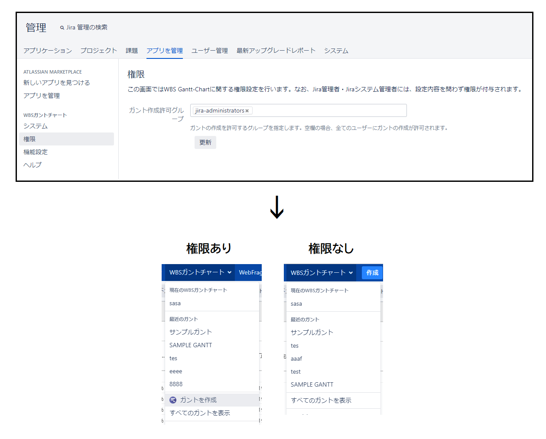Click the round icon beside ガントを作成
Image resolution: width=546 pixels, height=439 pixels.
(173, 400)
